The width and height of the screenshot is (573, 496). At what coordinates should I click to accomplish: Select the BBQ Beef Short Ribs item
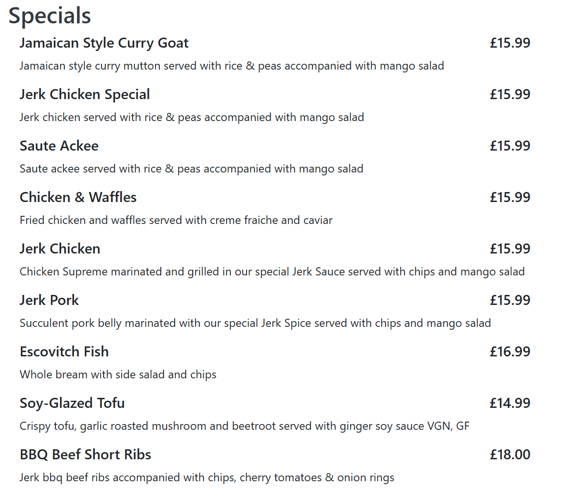pyautogui.click(x=85, y=455)
